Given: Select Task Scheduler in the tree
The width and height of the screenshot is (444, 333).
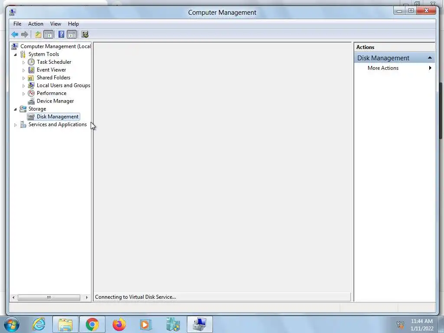Looking at the screenshot, I should click(x=54, y=62).
